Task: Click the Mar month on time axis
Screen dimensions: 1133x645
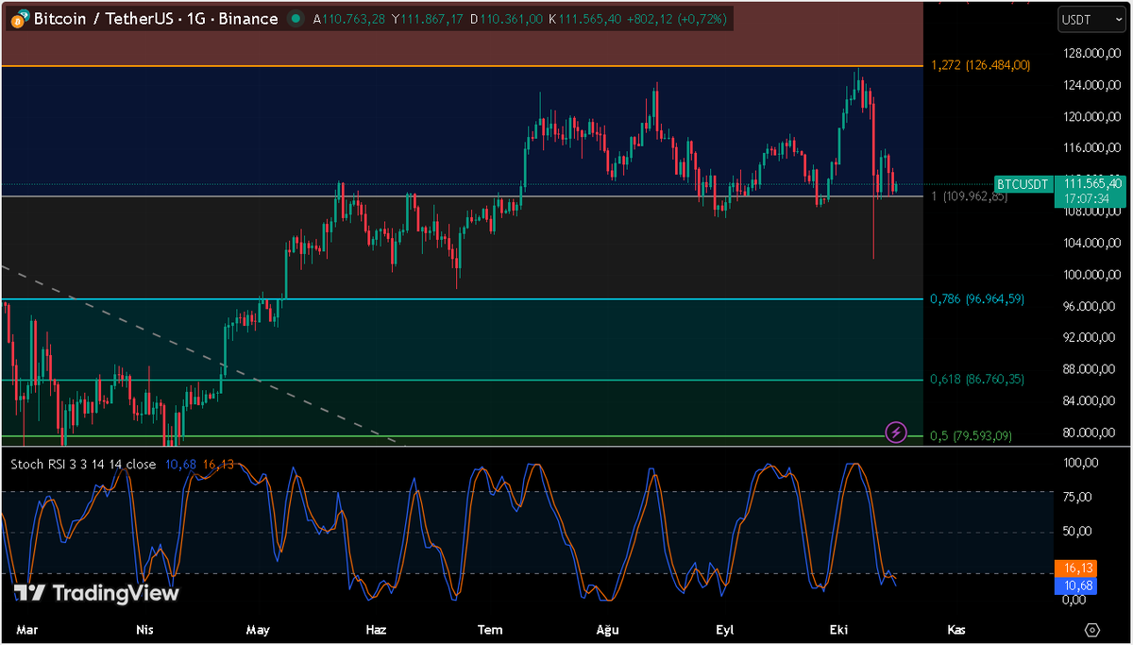Action: [27, 630]
